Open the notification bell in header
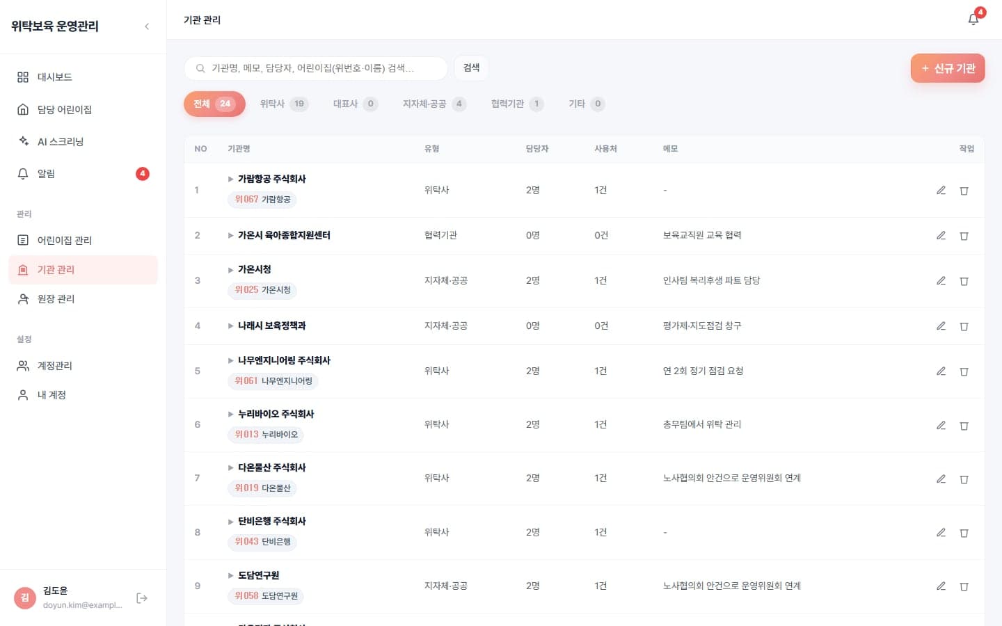 click(973, 19)
